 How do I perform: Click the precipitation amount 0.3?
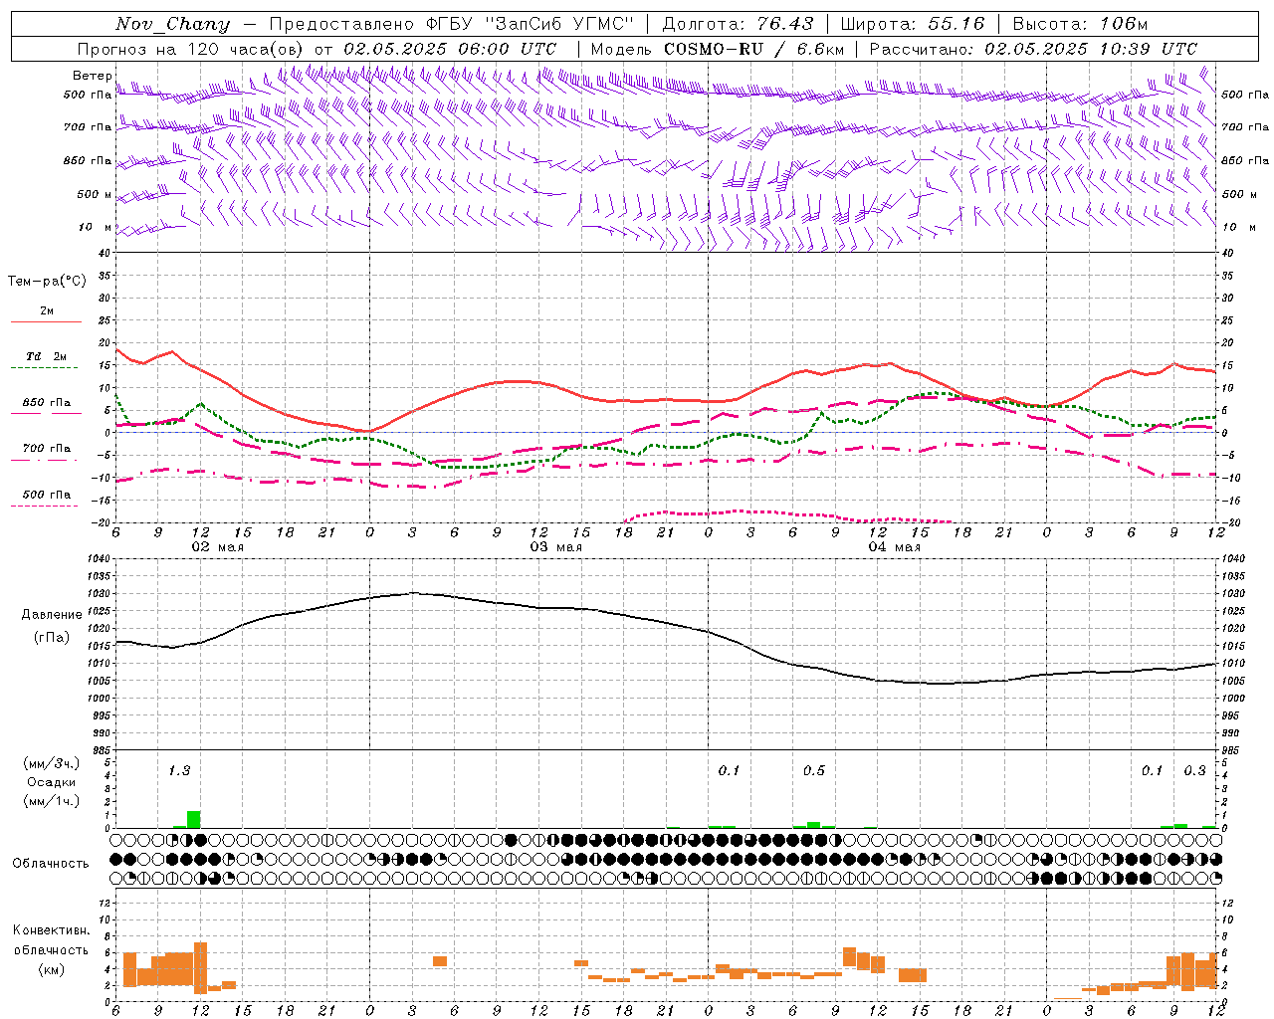1194,770
